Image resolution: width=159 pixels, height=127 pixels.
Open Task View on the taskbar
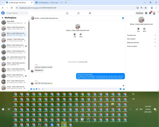click(9, 109)
